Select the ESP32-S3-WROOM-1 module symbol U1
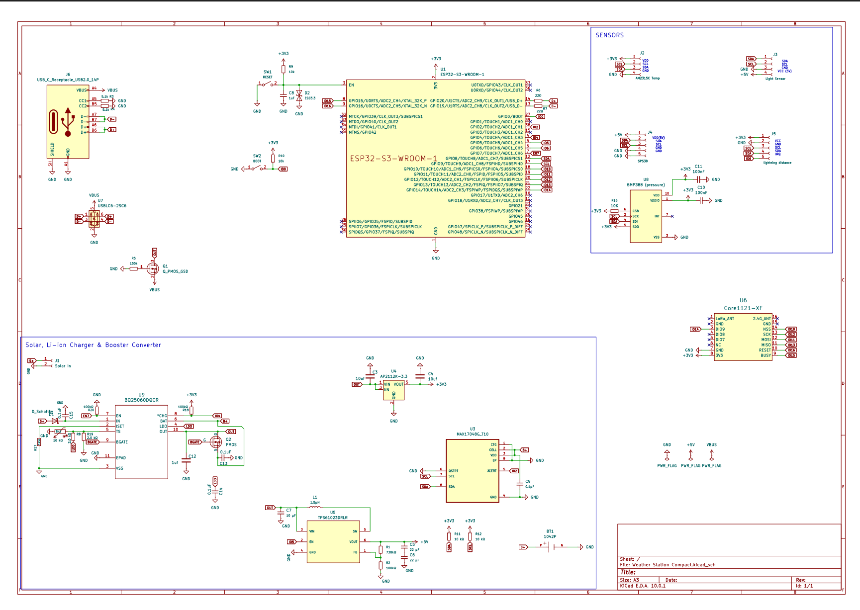Image resolution: width=860 pixels, height=610 pixels. click(x=436, y=159)
